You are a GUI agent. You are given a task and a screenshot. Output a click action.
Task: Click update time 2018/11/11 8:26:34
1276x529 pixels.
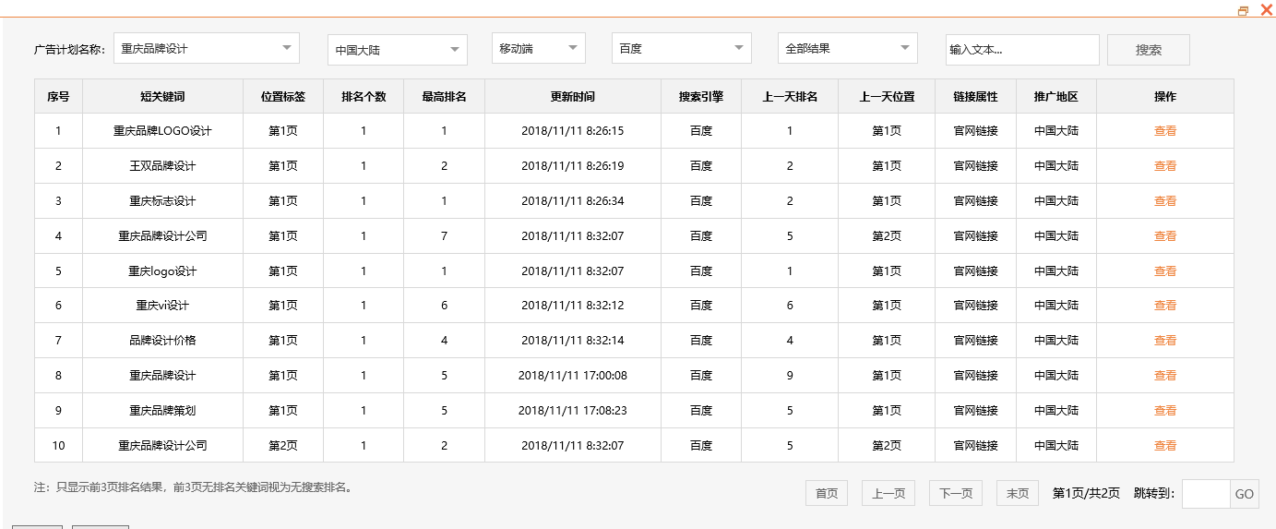(573, 201)
